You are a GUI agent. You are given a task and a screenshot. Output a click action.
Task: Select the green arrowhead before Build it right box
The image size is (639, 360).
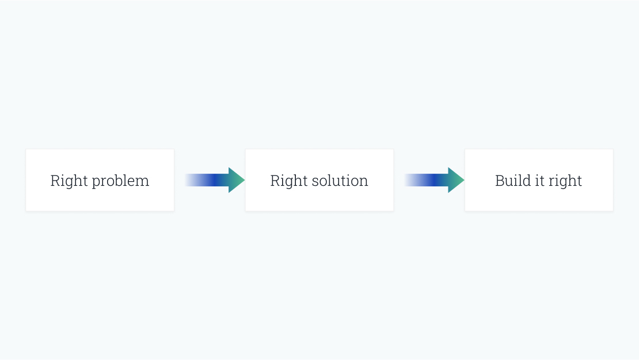pyautogui.click(x=456, y=180)
